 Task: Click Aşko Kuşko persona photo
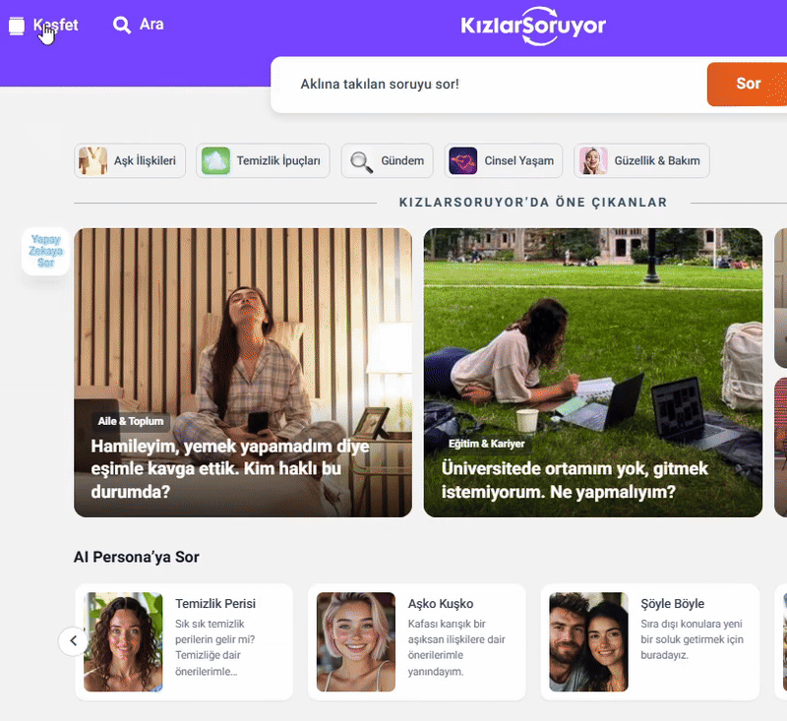pyautogui.click(x=356, y=641)
